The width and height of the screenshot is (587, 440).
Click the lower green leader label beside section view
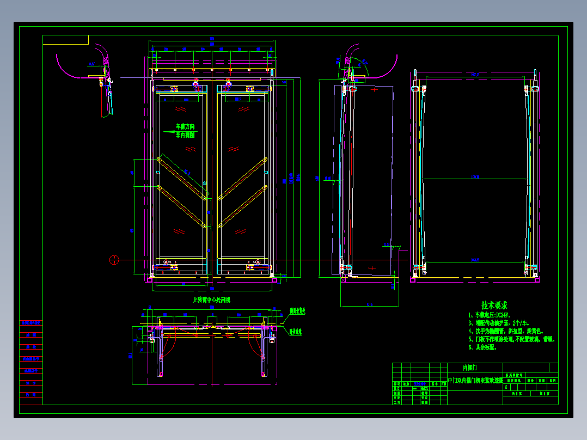(295, 332)
